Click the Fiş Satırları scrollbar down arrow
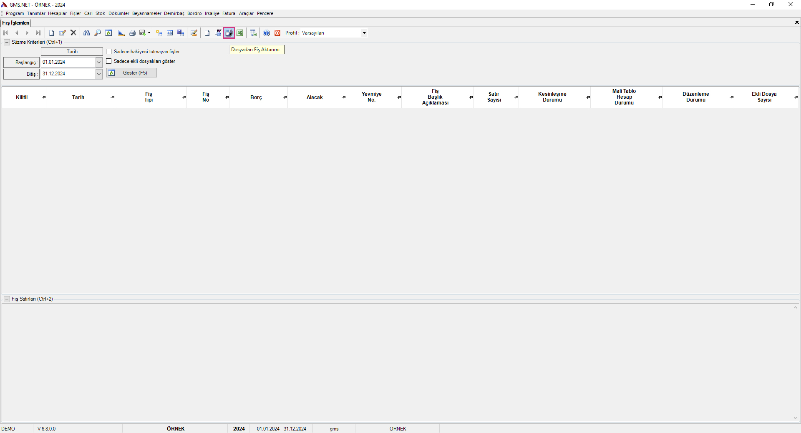Image resolution: width=801 pixels, height=433 pixels. pyautogui.click(x=796, y=418)
